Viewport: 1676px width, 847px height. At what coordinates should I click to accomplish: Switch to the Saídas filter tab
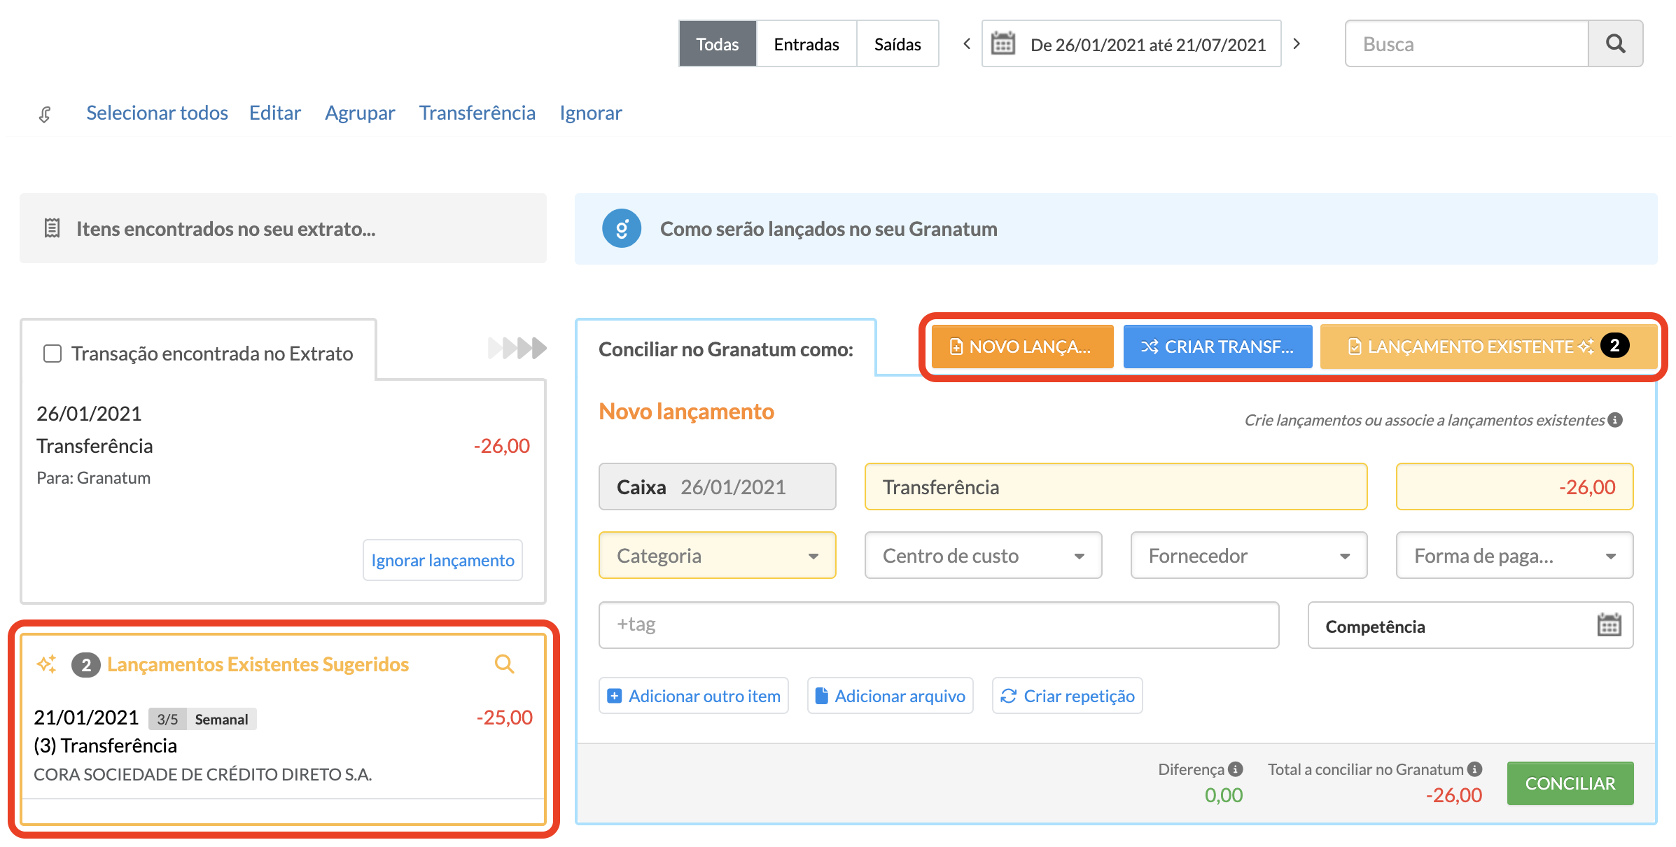tap(898, 44)
